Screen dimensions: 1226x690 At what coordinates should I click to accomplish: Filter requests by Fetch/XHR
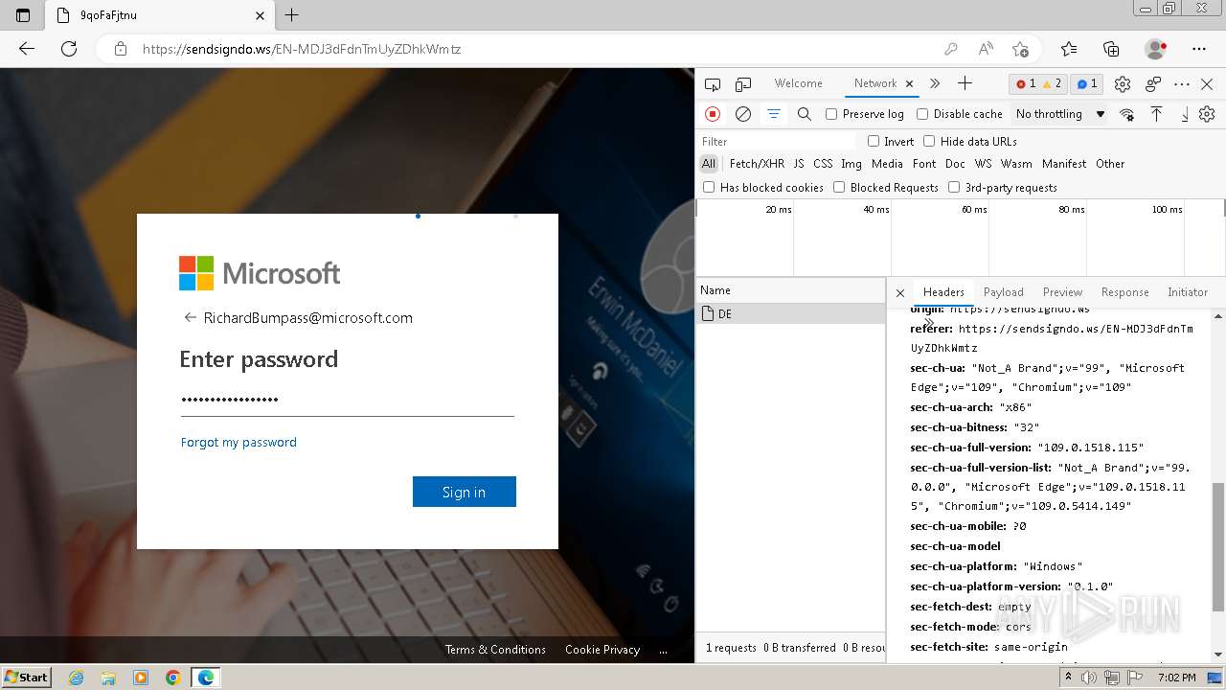point(757,164)
